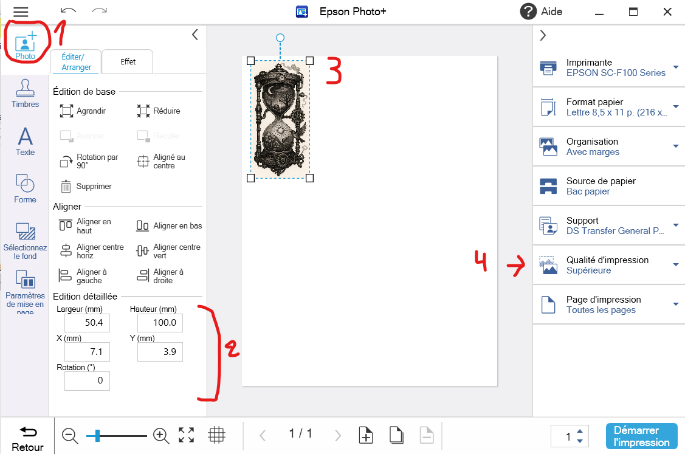Viewport: 685px width, 454px height.
Task: Collapse the left editing panel
Action: coord(195,35)
